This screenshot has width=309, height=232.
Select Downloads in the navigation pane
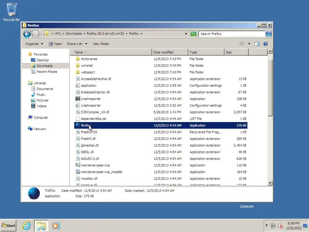(42, 66)
